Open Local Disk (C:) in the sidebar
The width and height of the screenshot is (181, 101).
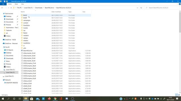coord(10,70)
